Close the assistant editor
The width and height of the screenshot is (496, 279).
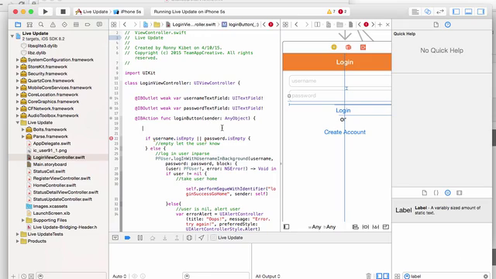pyautogui.click(x=387, y=24)
